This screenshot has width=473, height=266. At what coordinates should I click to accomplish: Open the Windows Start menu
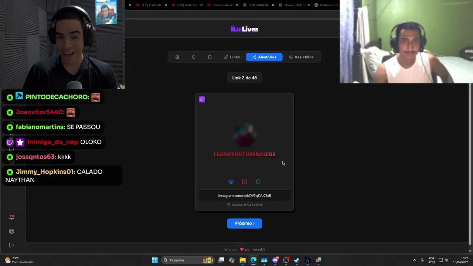(155, 260)
